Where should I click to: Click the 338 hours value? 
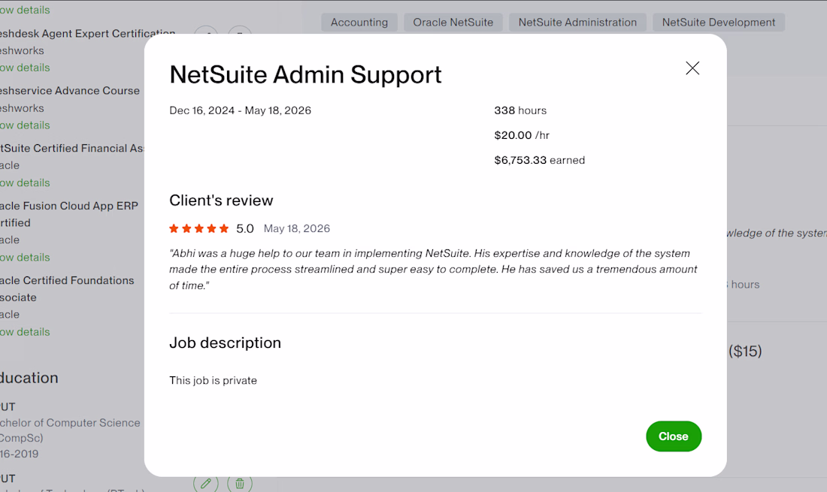(520, 110)
